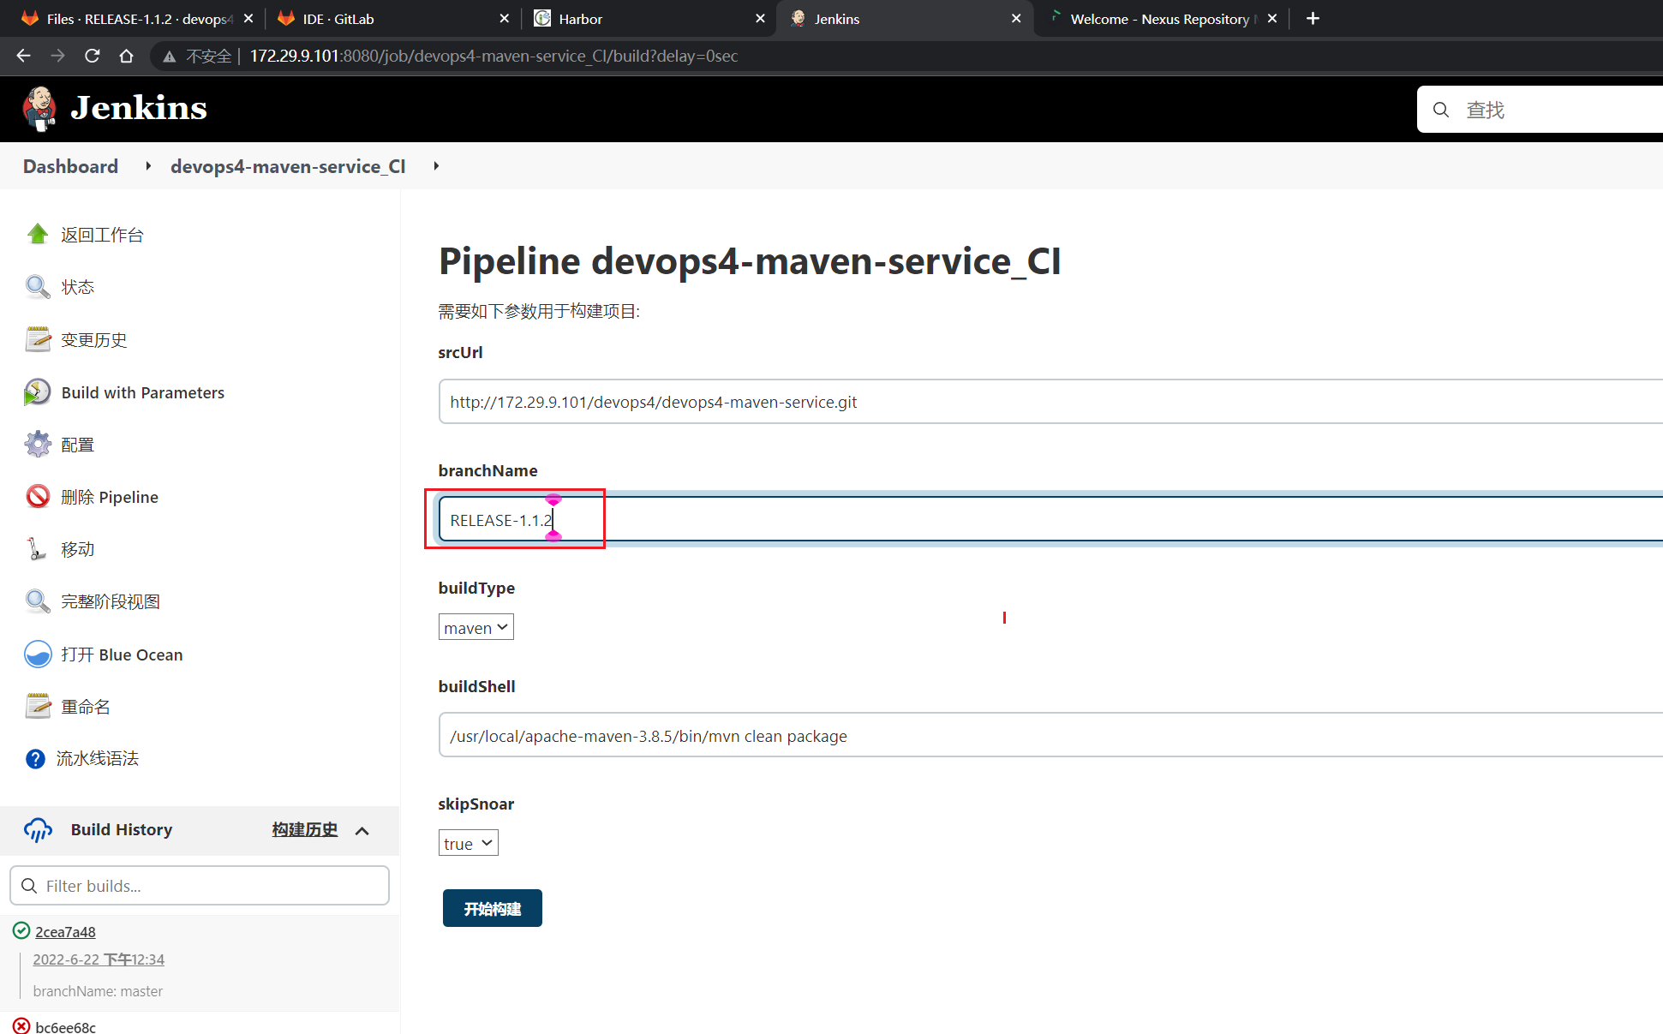
Task: Click the Change History notepad icon
Action: tap(38, 339)
